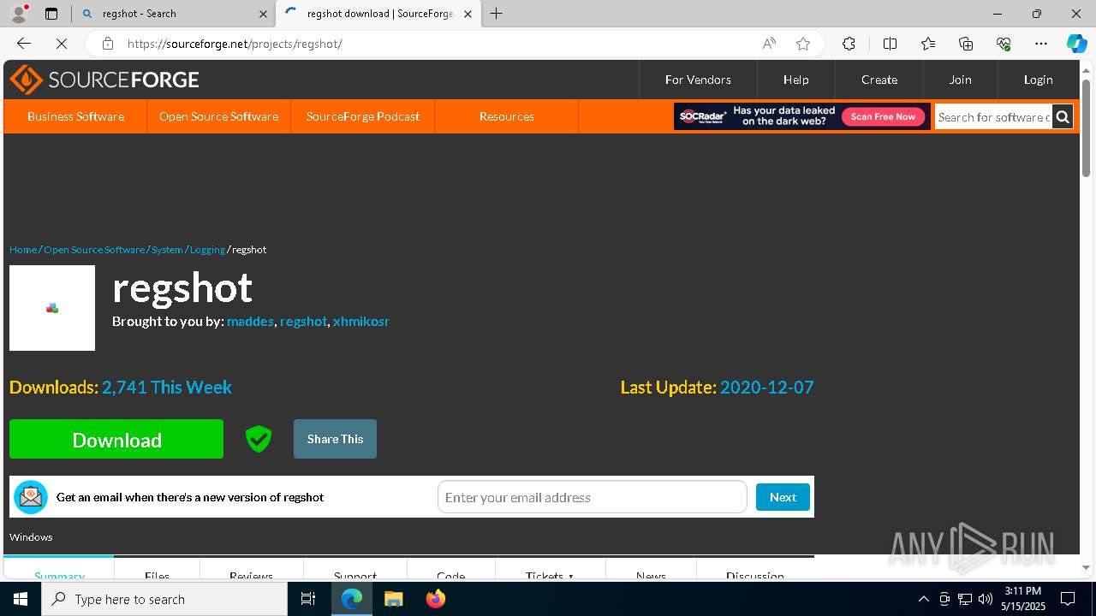Open the Windows Start menu

coord(21,599)
